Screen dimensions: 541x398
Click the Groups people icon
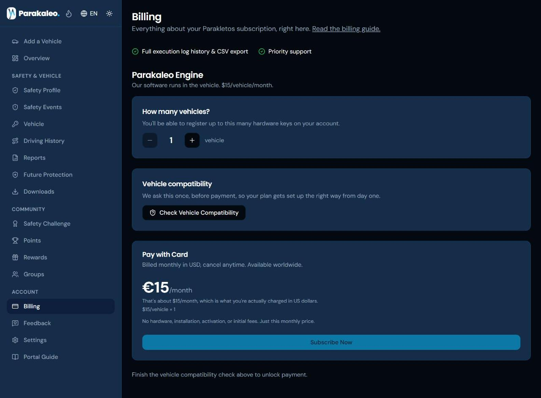pos(15,274)
